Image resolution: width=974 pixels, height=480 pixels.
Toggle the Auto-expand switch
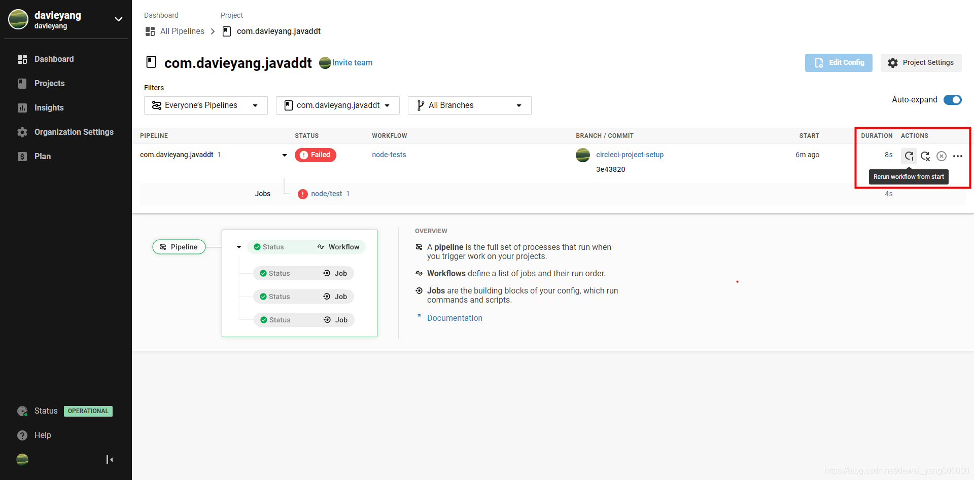click(953, 100)
